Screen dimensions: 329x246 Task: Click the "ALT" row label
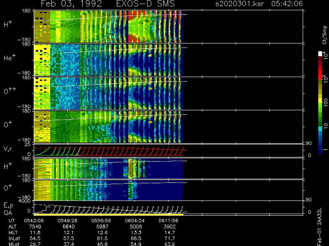pyautogui.click(x=12, y=227)
